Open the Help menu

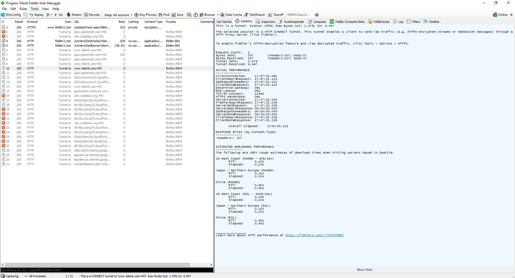tap(56, 9)
